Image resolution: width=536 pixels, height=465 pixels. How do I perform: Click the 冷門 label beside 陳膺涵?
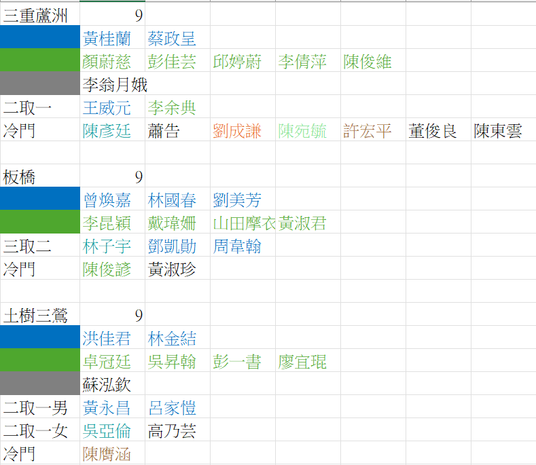click(40, 453)
